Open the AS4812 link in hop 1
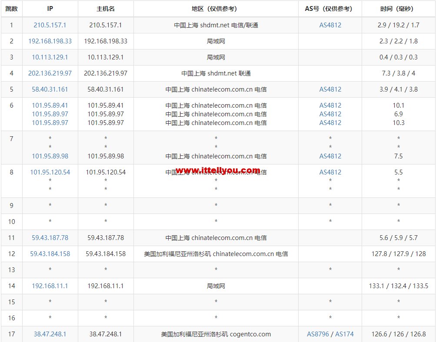This screenshot has height=342, width=436. coord(330,25)
